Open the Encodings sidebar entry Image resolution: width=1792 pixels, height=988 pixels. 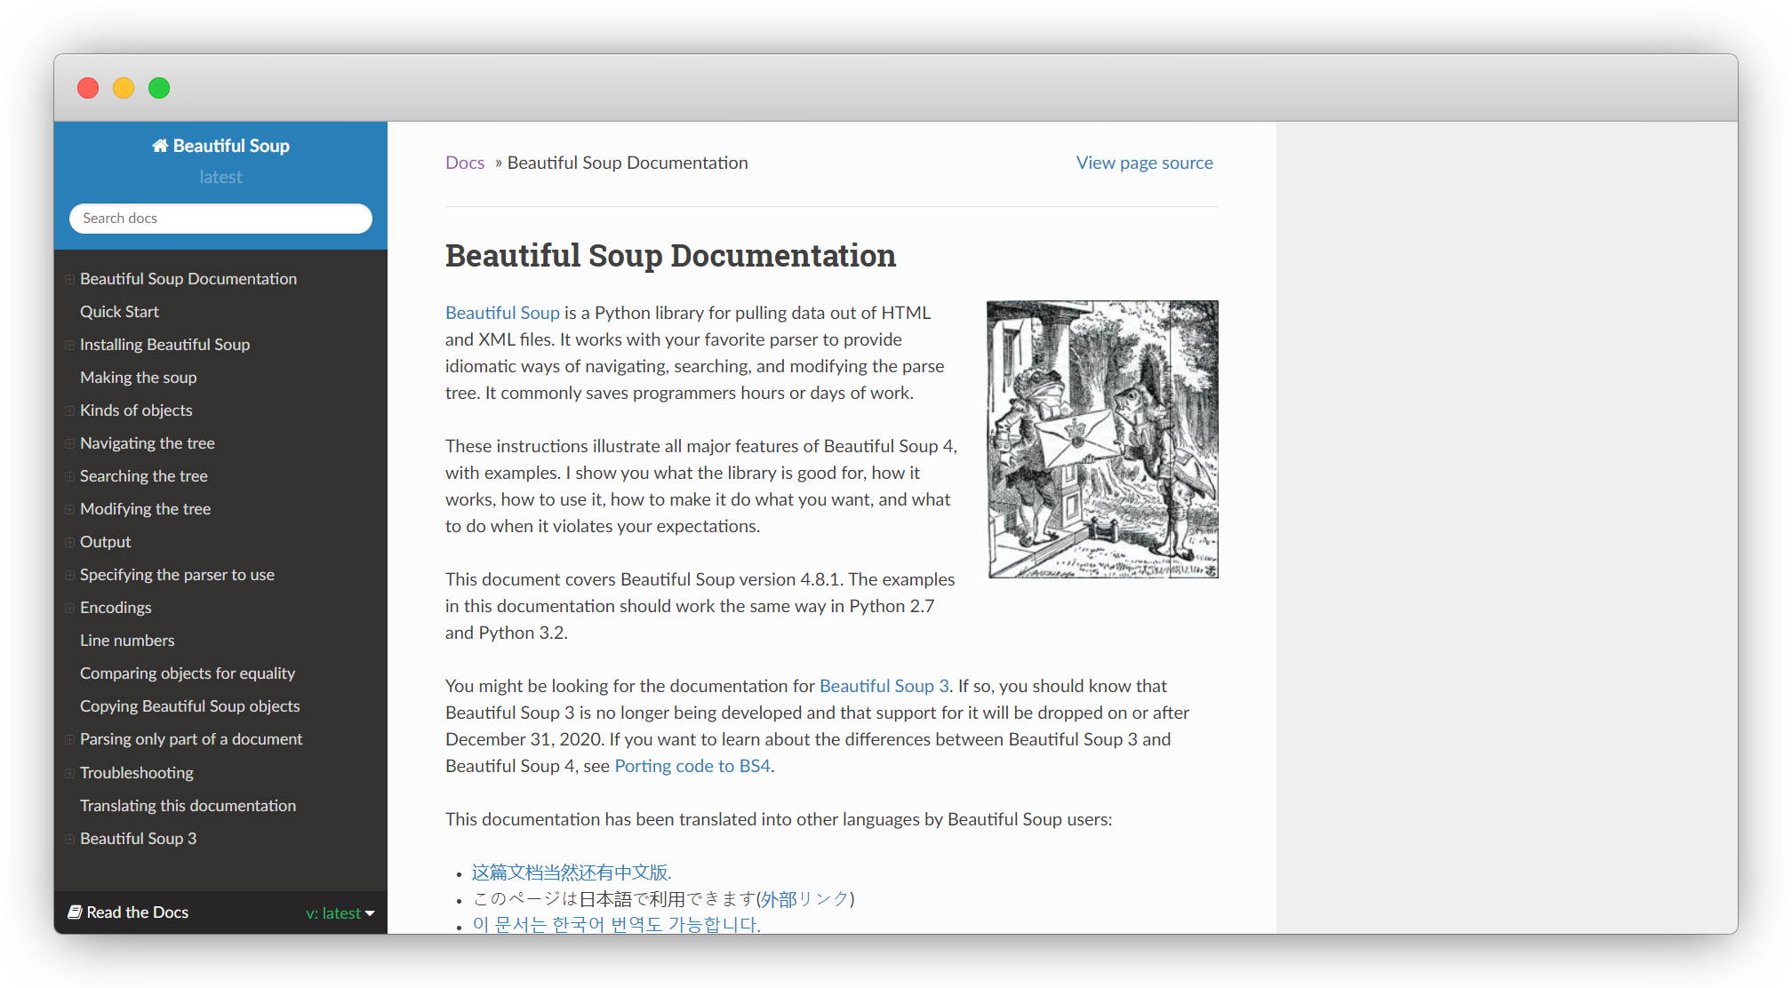pos(116,608)
